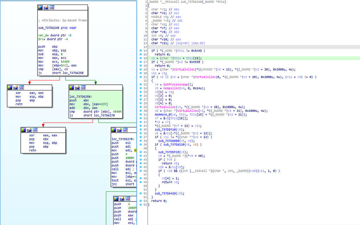Click third header icon on loc_737D625B node
This screenshot has height=225, width=360.
83,87
